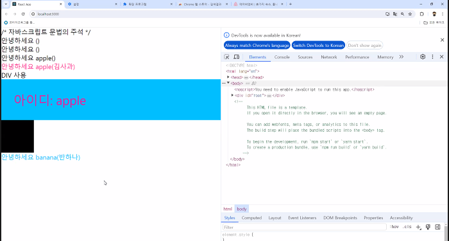Switch to the Airbnb browser tab
Screen dimensions: 449x241
tap(258, 4)
